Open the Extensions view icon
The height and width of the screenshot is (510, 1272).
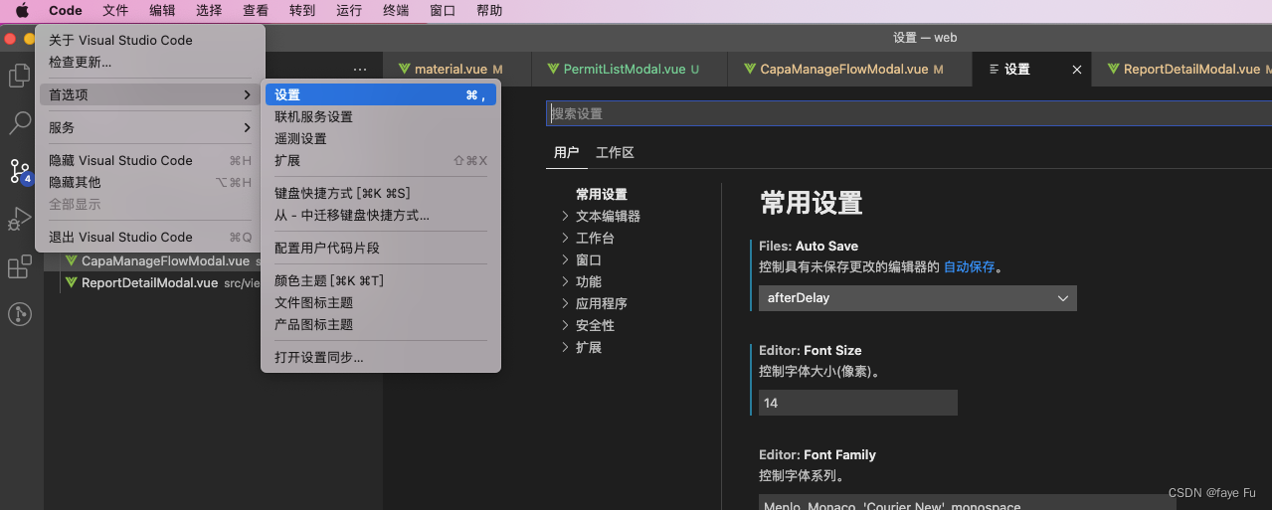coord(20,266)
